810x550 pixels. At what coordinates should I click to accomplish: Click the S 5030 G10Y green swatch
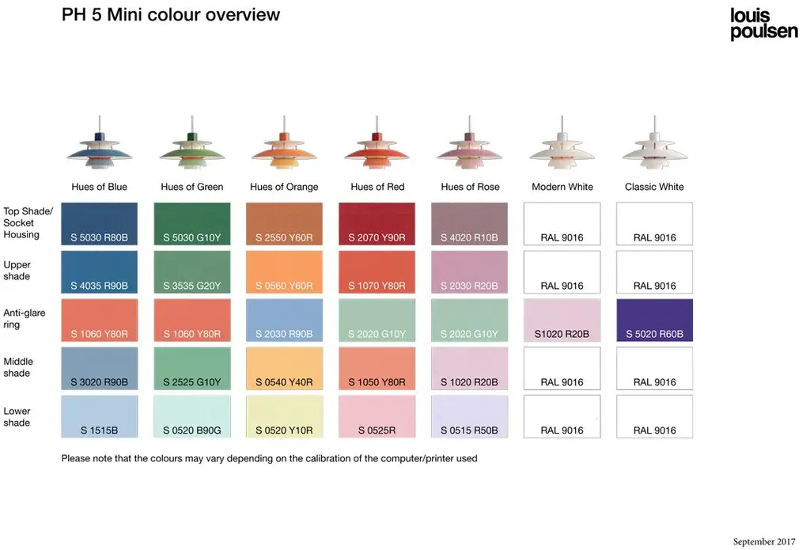tap(192, 223)
